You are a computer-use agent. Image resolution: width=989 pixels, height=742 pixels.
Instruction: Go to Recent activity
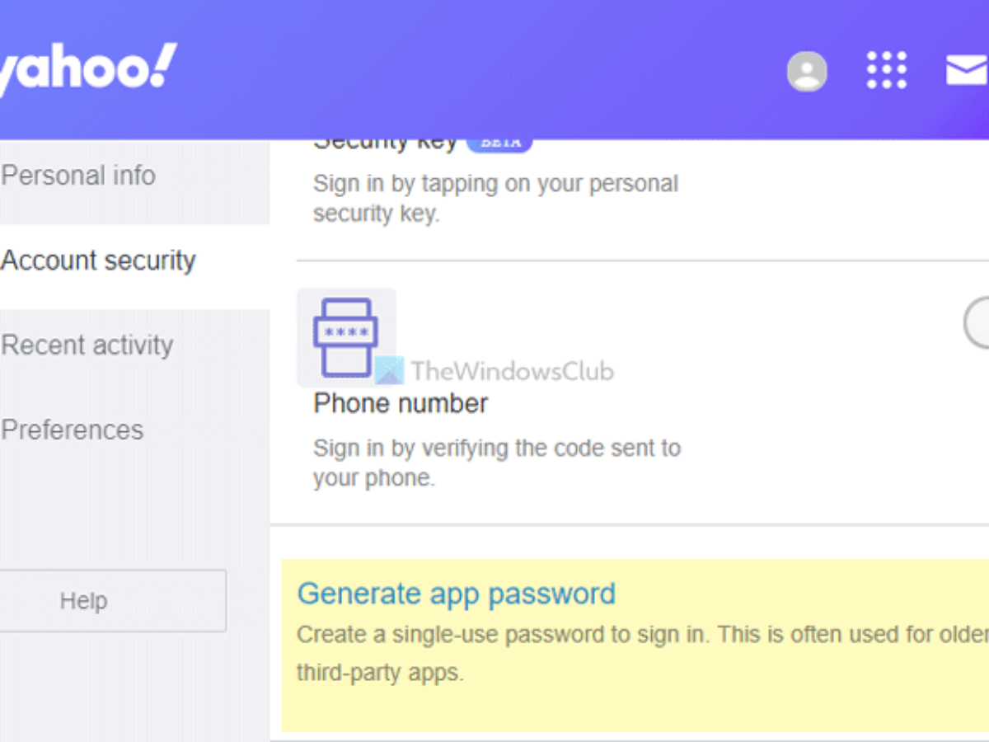[x=87, y=345]
